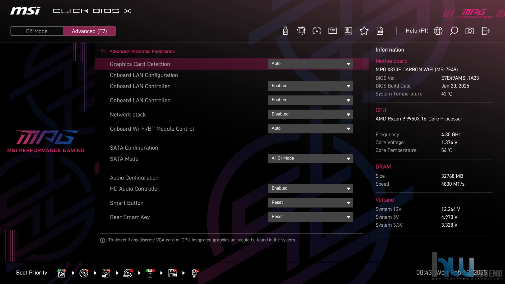Image resolution: width=505 pixels, height=284 pixels.
Task: Select the Rear Smart Key label
Action: [x=130, y=217]
